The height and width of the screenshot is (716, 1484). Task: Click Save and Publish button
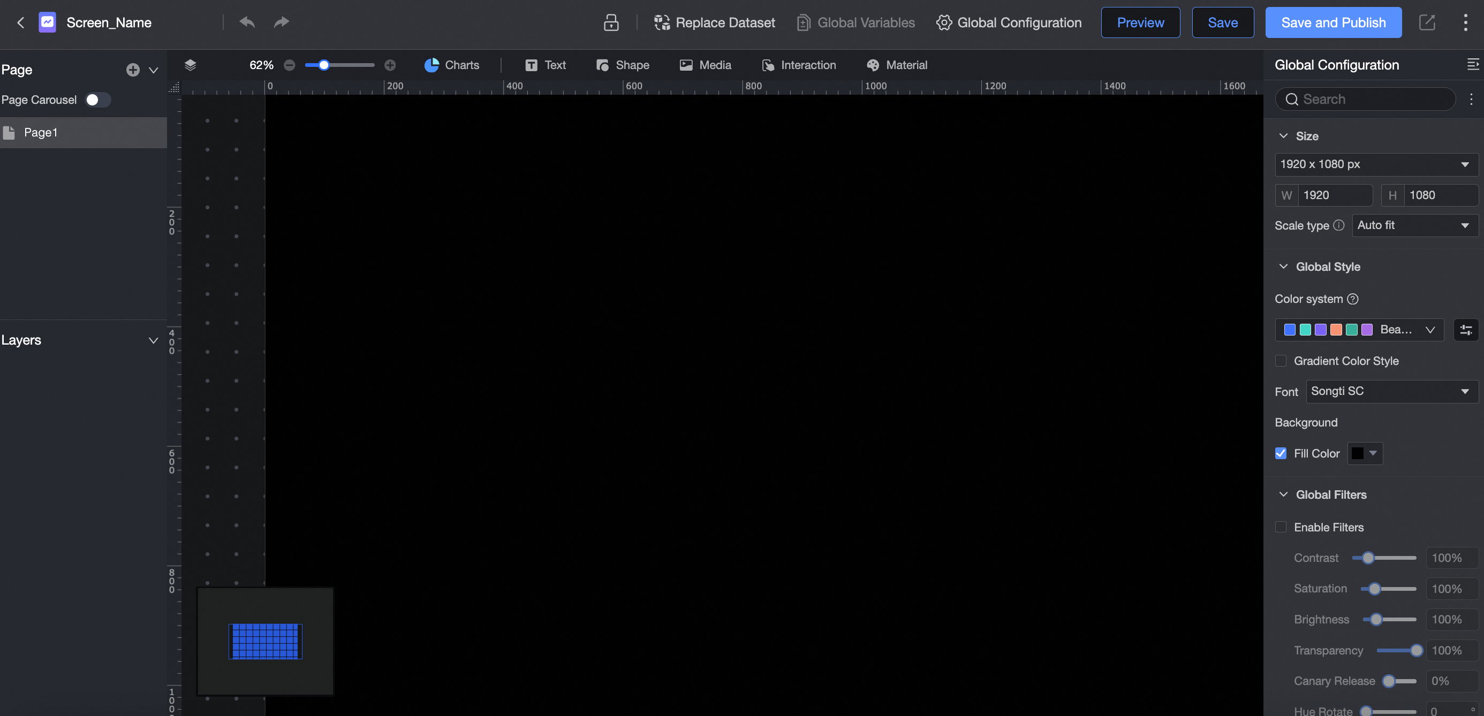(1333, 22)
